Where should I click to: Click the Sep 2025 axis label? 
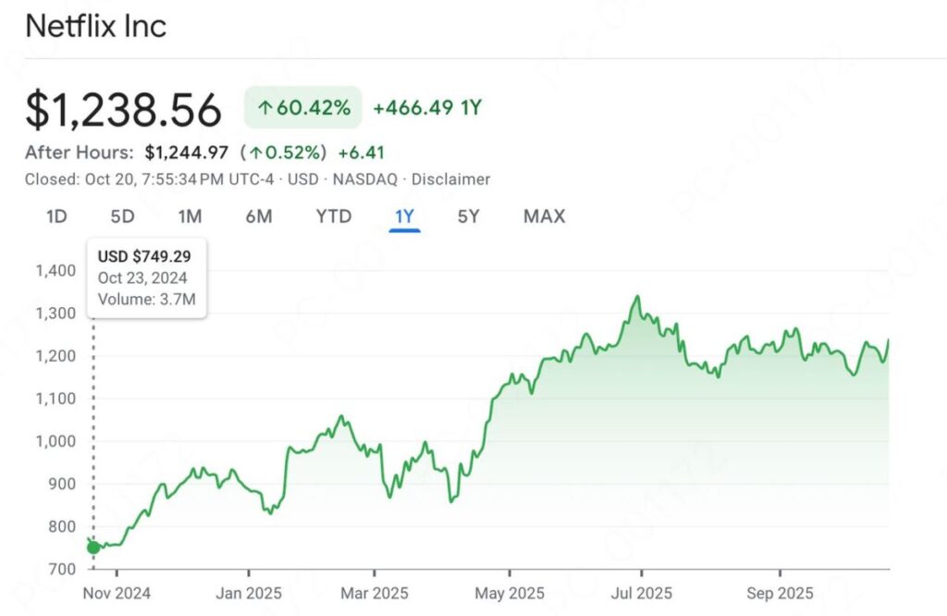(779, 593)
